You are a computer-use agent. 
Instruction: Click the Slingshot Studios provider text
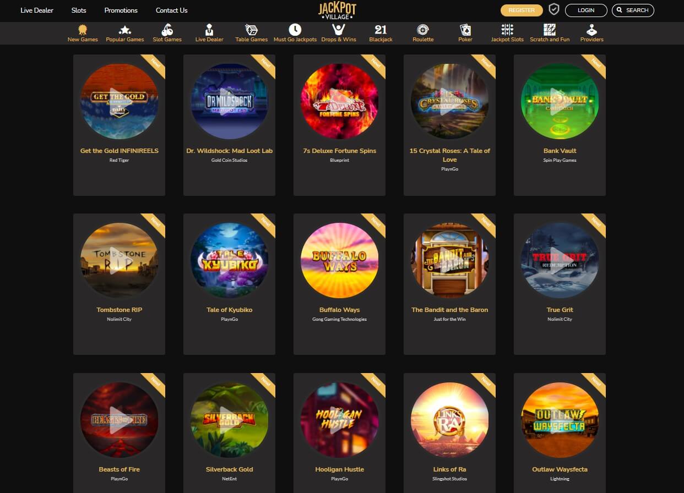coord(449,479)
